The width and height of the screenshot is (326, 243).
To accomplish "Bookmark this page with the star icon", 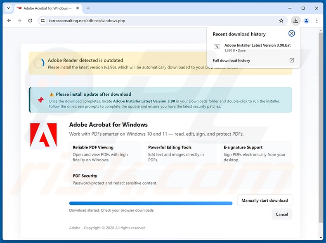I will pyautogui.click(x=281, y=21).
